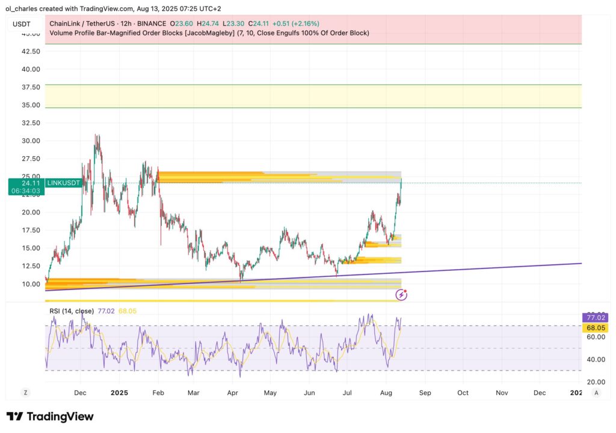Viewport: 616px width, 433px height.
Task: Click the A button at the time axis right end
Action: (596, 392)
